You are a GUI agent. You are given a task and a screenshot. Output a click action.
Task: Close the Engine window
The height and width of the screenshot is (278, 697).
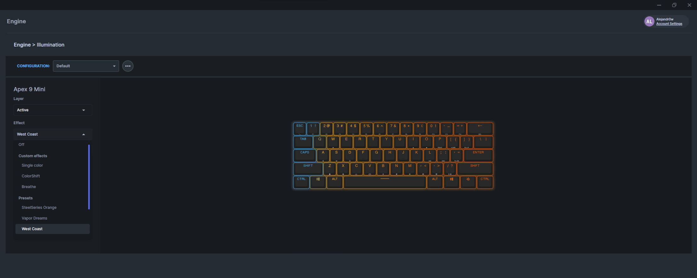coord(689,5)
